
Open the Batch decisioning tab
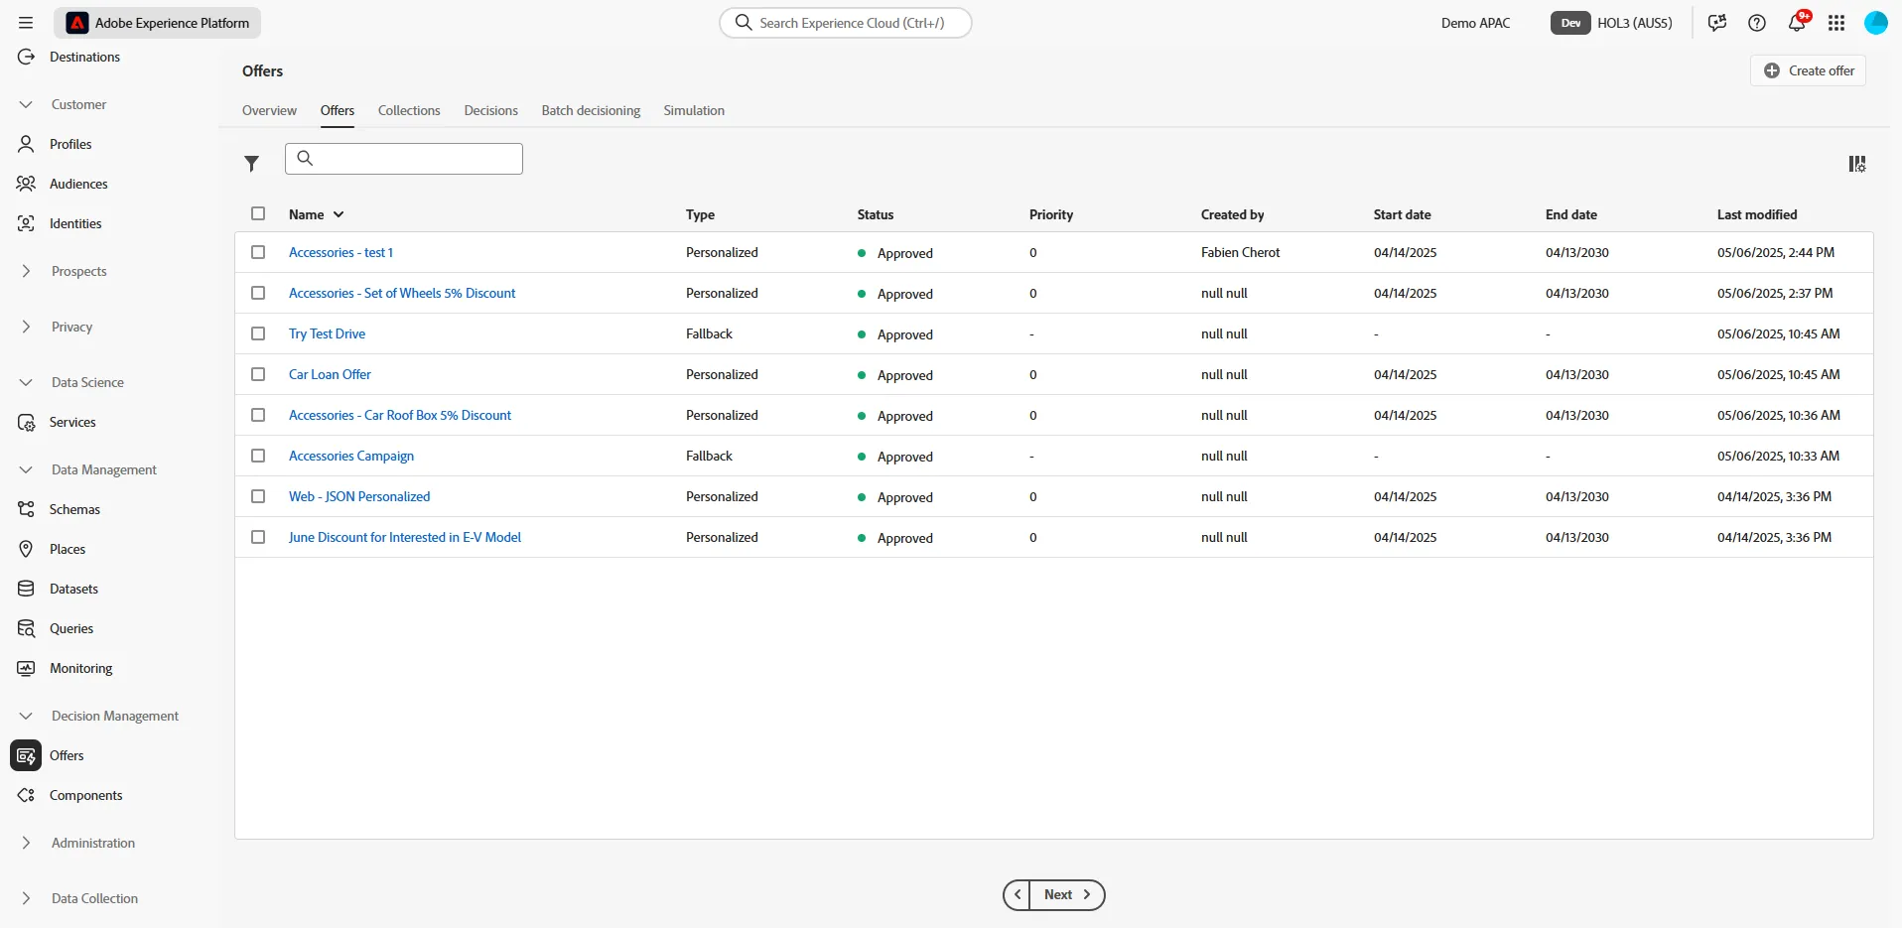pos(591,110)
